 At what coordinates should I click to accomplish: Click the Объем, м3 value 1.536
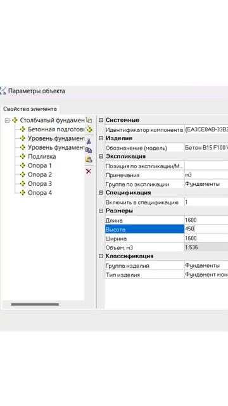coord(206,247)
